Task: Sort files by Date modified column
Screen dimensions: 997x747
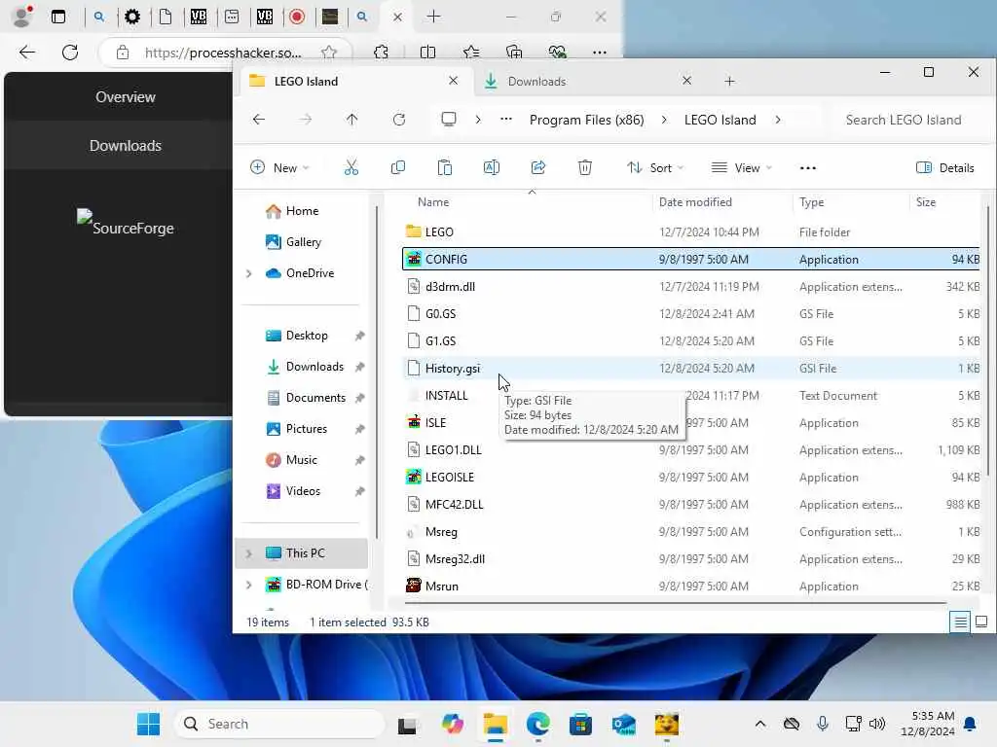Action: click(x=695, y=202)
